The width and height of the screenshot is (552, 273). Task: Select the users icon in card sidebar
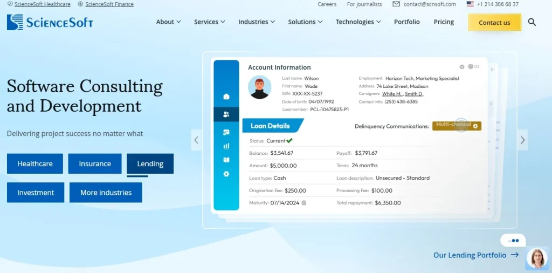(226, 114)
